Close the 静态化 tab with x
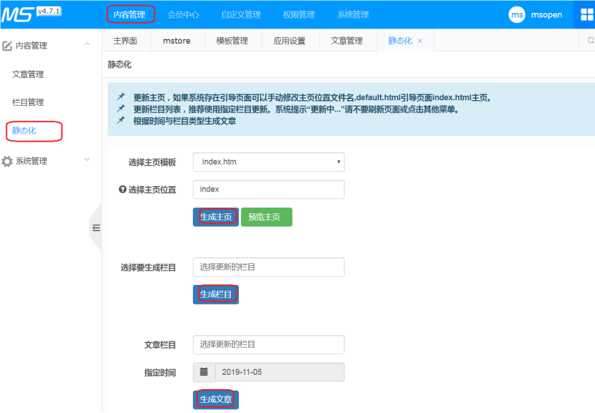Screen dimensions: 595x413 pos(420,41)
